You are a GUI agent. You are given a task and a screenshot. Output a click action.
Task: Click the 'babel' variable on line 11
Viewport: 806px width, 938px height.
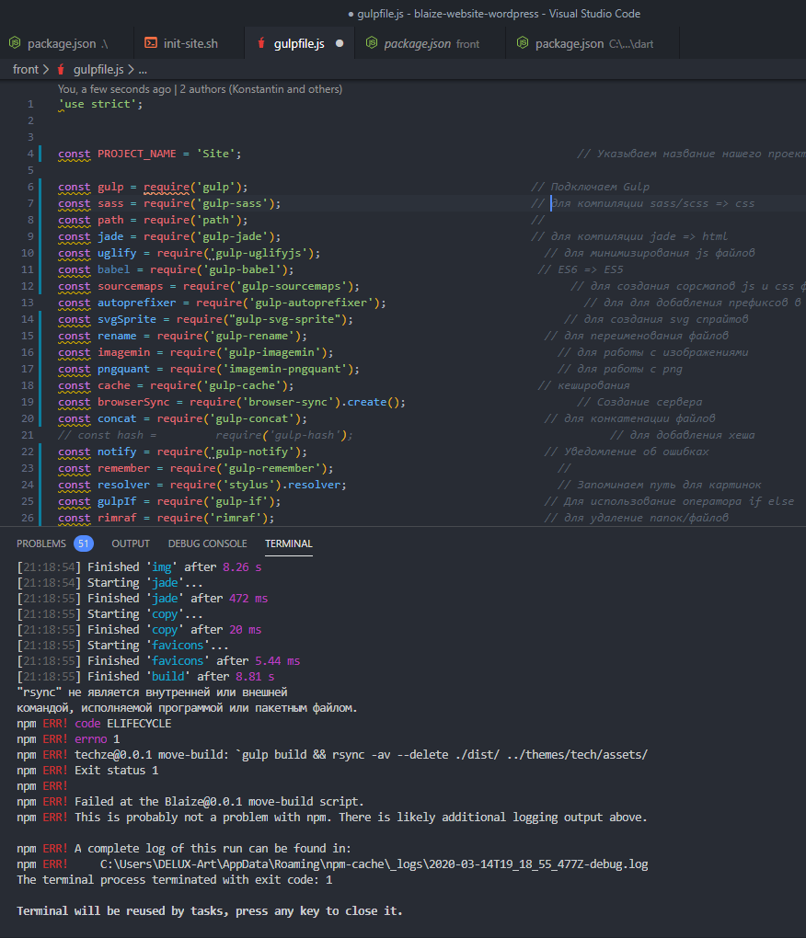114,269
